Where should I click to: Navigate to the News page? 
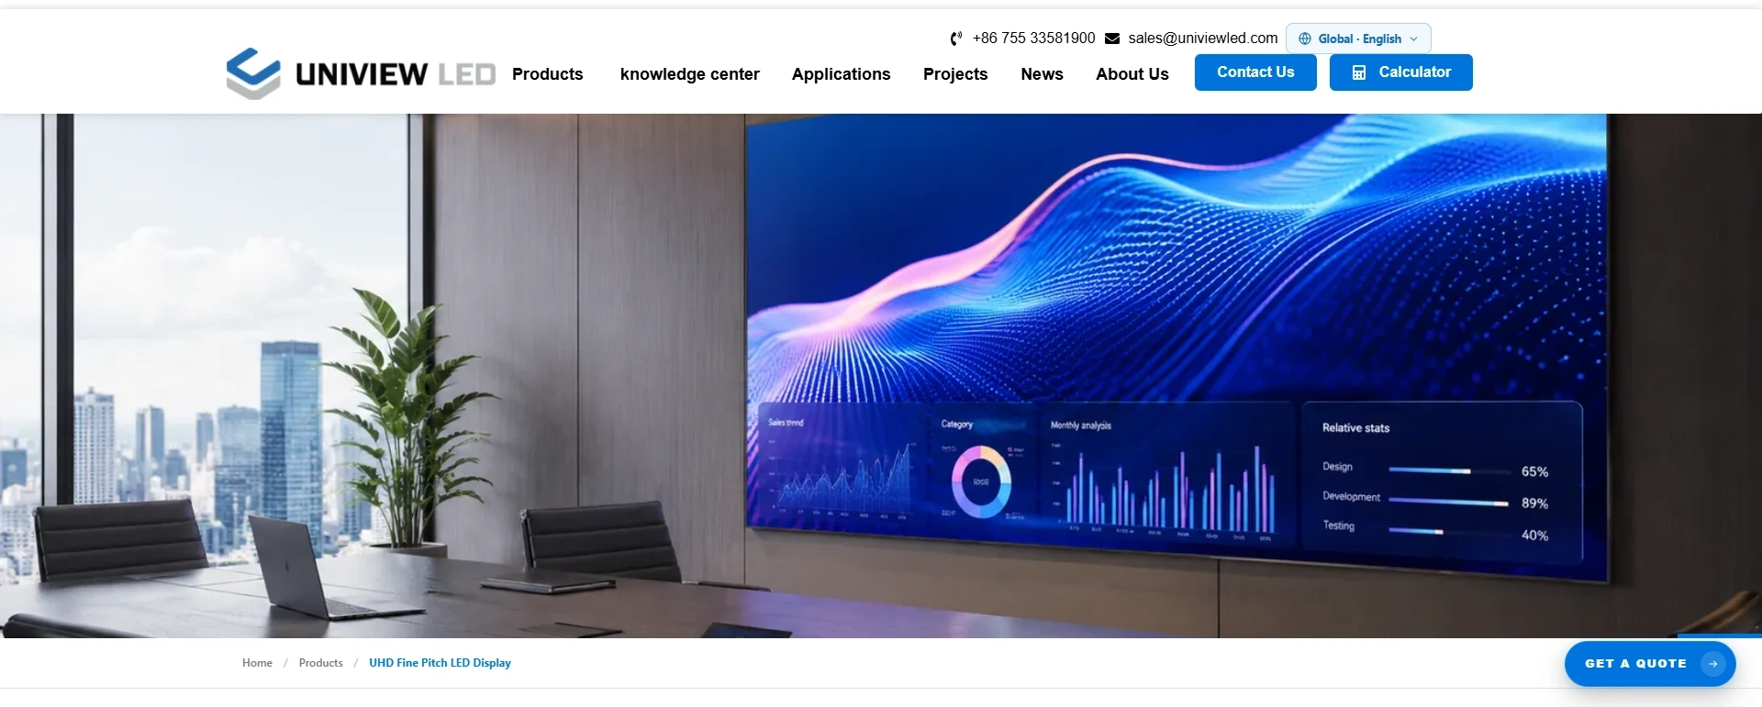(1043, 74)
